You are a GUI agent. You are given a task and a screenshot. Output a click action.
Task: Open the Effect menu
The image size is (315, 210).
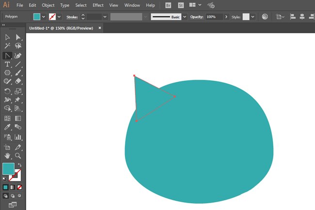pos(98,5)
